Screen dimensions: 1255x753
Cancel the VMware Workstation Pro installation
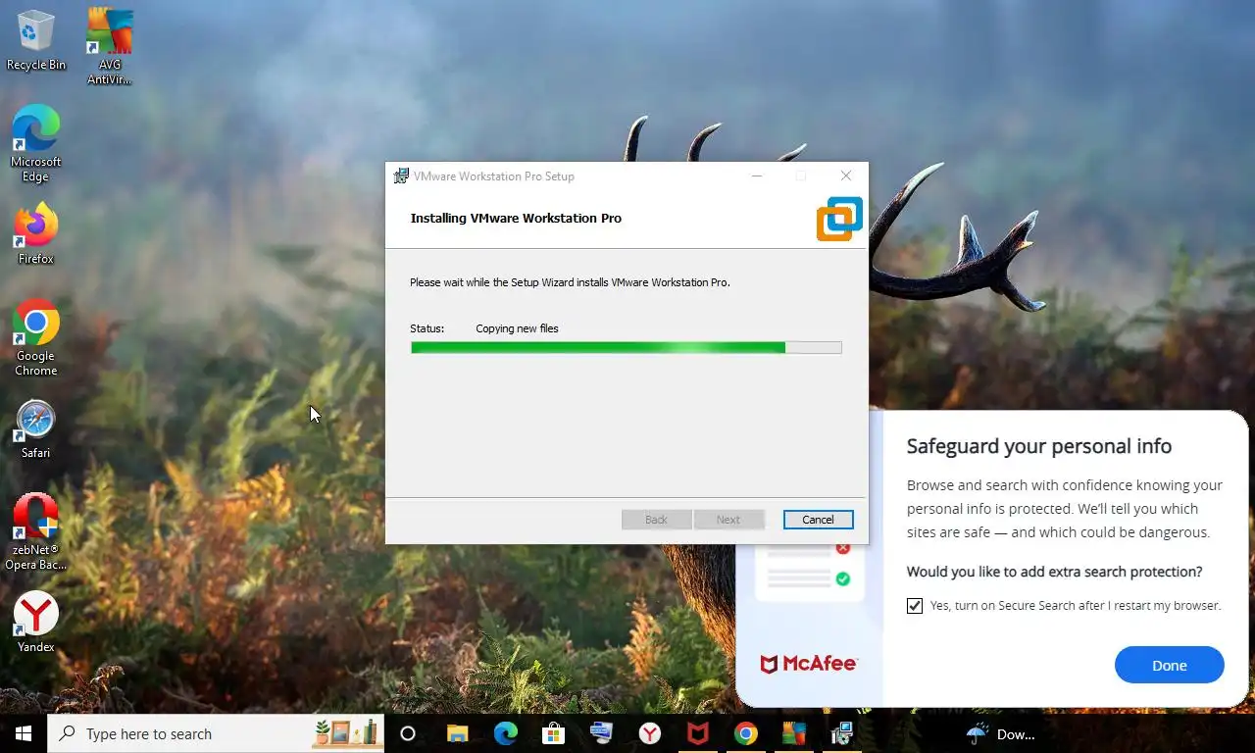pyautogui.click(x=818, y=520)
